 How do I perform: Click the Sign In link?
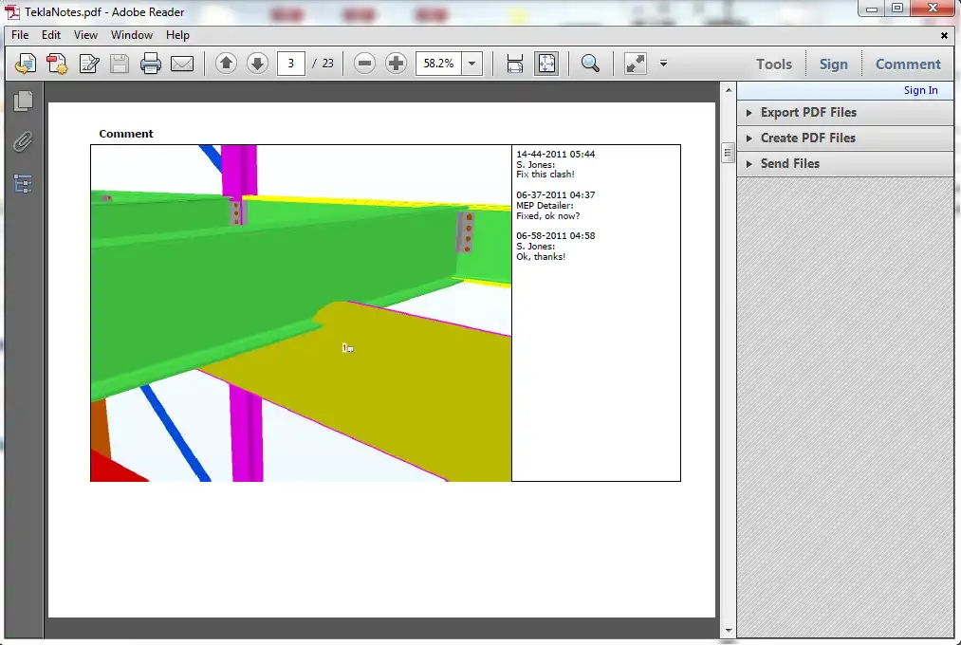920,90
